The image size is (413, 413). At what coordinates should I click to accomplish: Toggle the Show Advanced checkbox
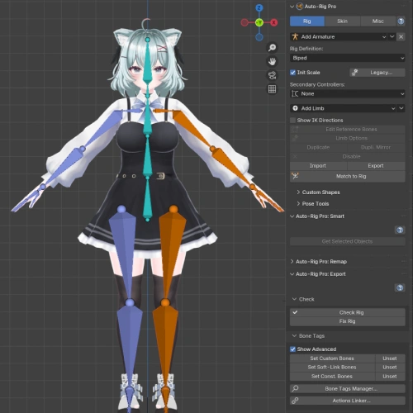(x=293, y=349)
